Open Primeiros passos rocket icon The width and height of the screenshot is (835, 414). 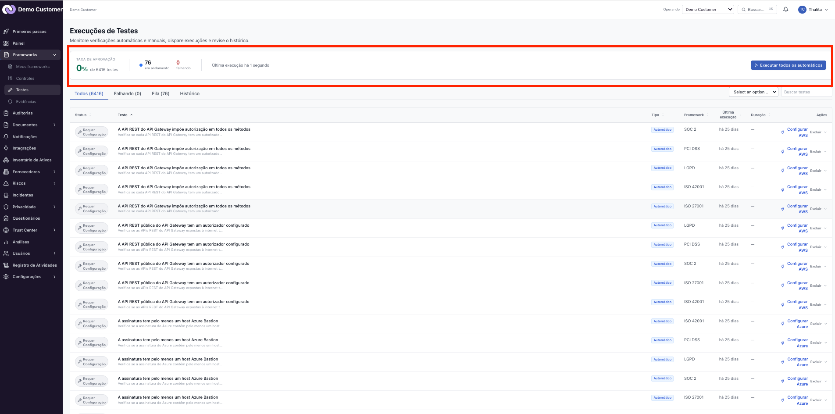coord(6,32)
